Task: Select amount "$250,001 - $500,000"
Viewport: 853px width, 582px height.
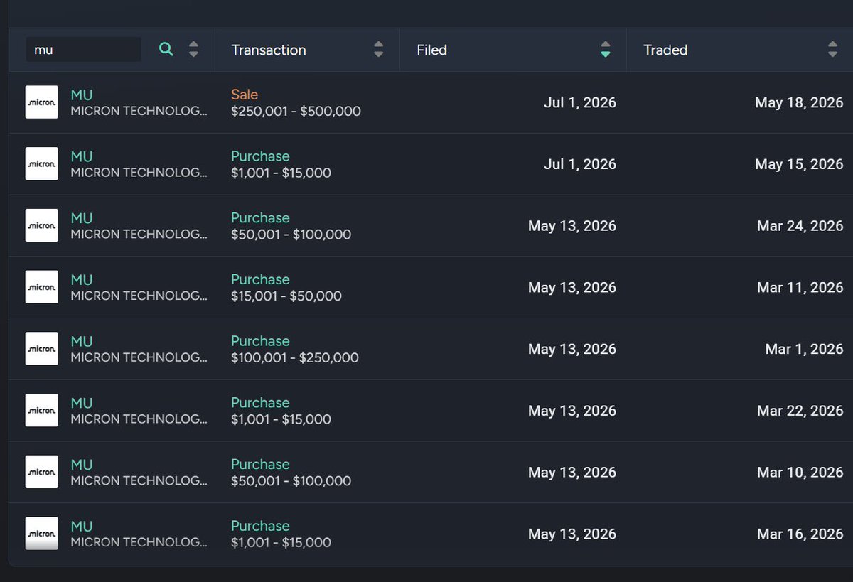Action: tap(296, 112)
